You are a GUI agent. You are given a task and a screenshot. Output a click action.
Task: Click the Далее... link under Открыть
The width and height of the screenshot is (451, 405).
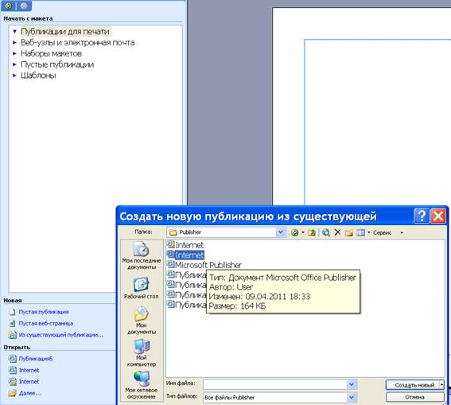click(30, 393)
